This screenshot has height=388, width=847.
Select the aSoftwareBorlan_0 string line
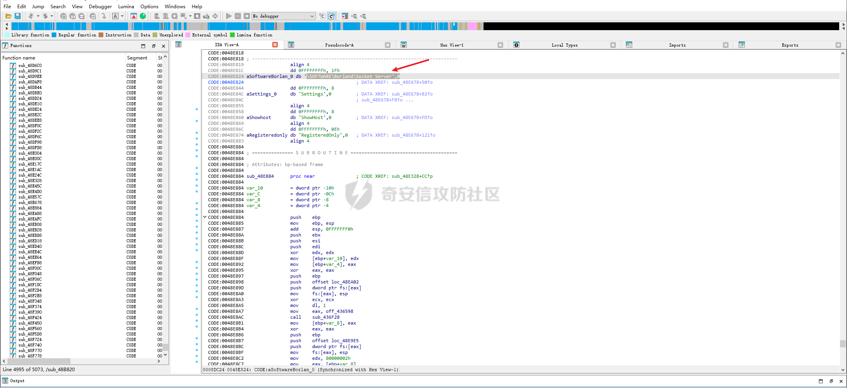coord(520,76)
